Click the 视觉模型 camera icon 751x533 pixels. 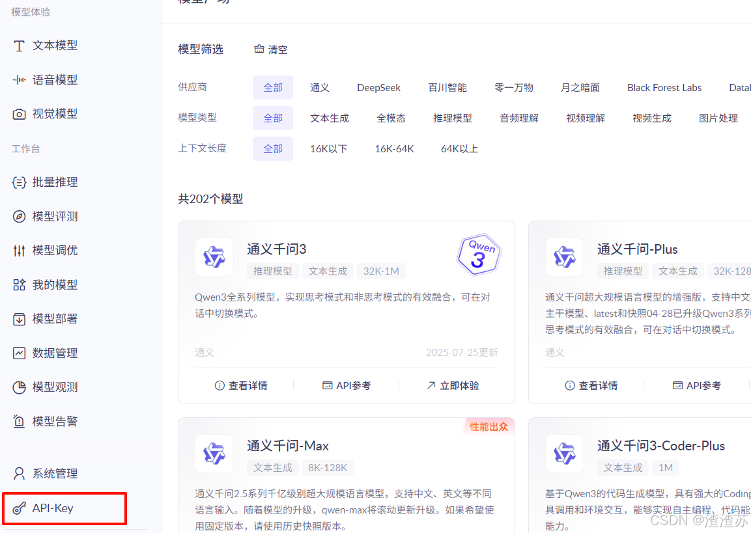point(19,115)
